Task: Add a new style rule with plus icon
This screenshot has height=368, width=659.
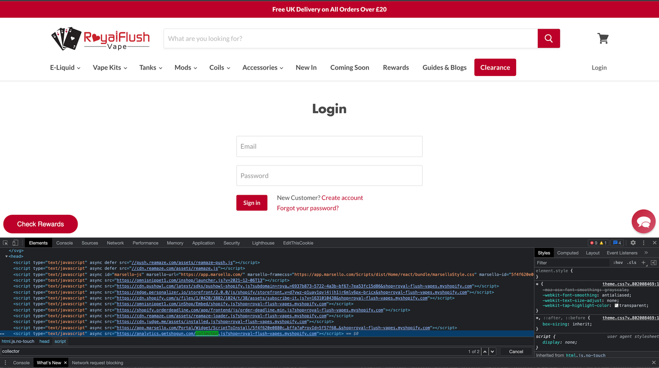Action: pos(643,262)
